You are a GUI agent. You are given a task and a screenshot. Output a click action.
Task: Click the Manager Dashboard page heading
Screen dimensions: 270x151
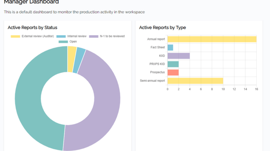point(31,2)
